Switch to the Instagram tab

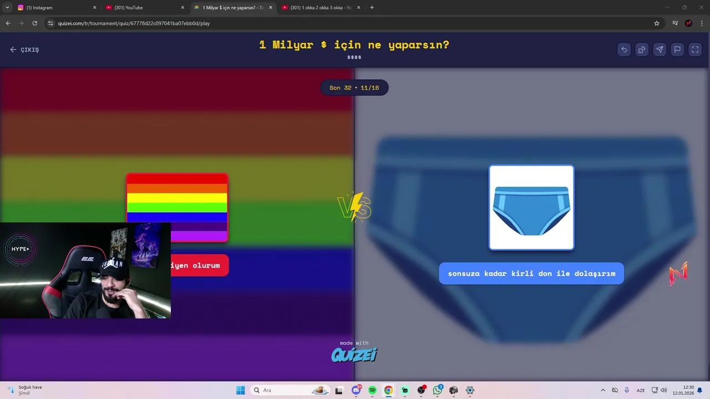[x=55, y=8]
